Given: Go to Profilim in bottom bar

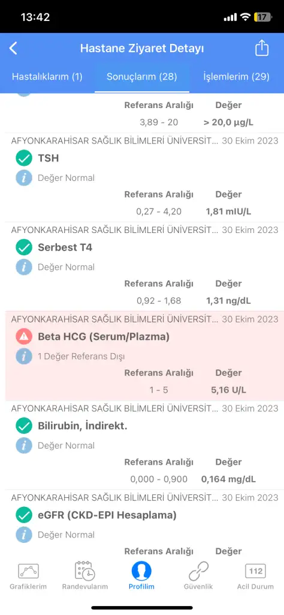Looking at the screenshot, I should coord(141,576).
